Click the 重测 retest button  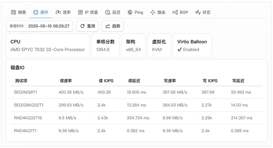point(87,26)
